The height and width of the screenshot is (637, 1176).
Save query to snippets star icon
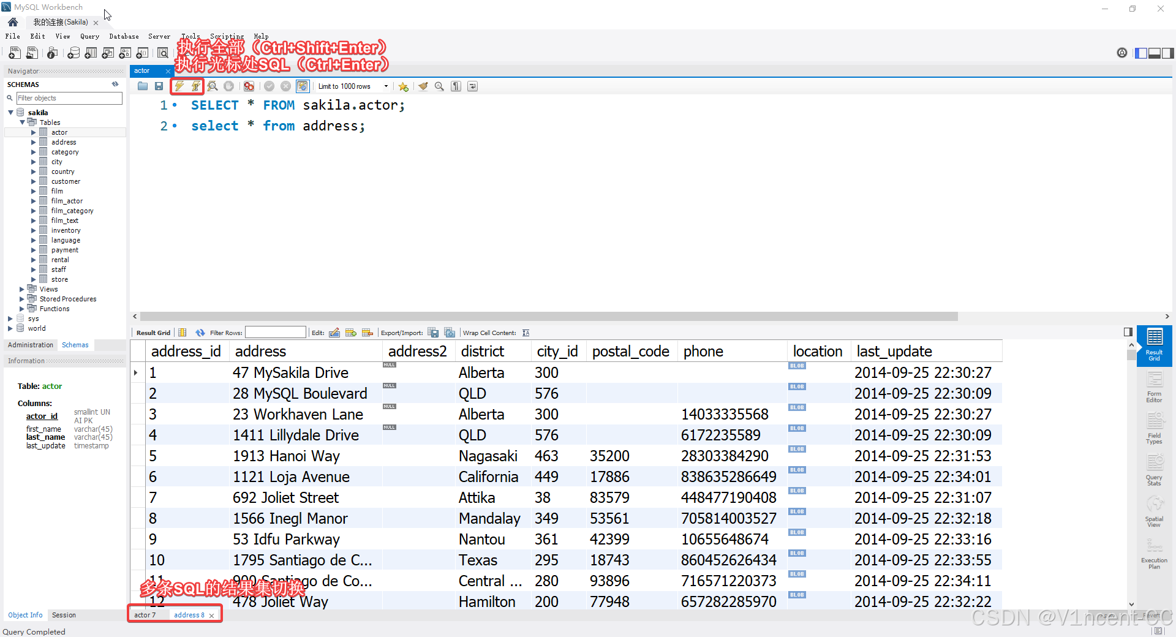tap(403, 86)
